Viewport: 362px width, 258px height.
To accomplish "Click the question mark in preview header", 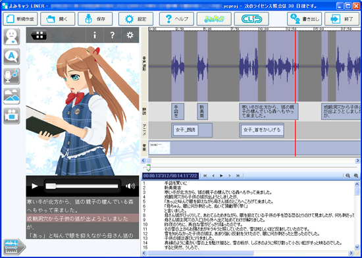I will coord(112,35).
